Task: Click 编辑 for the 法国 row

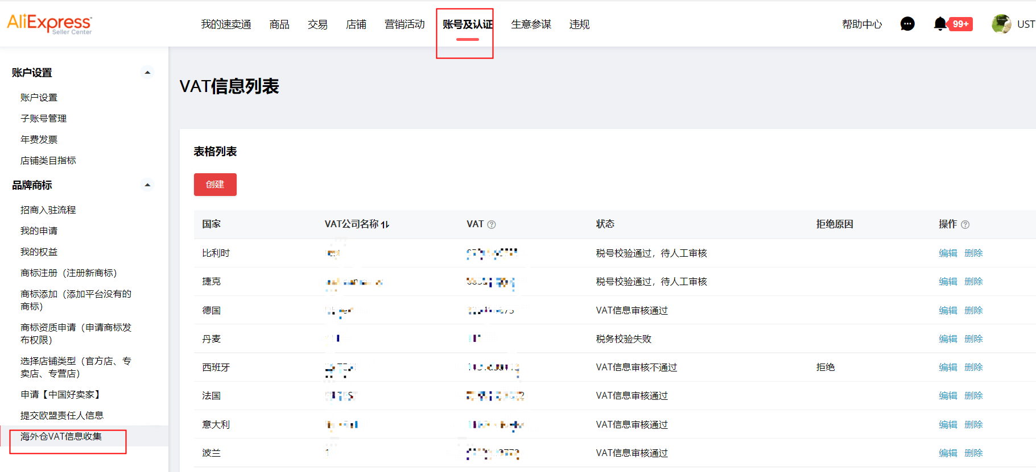Action: [x=948, y=396]
